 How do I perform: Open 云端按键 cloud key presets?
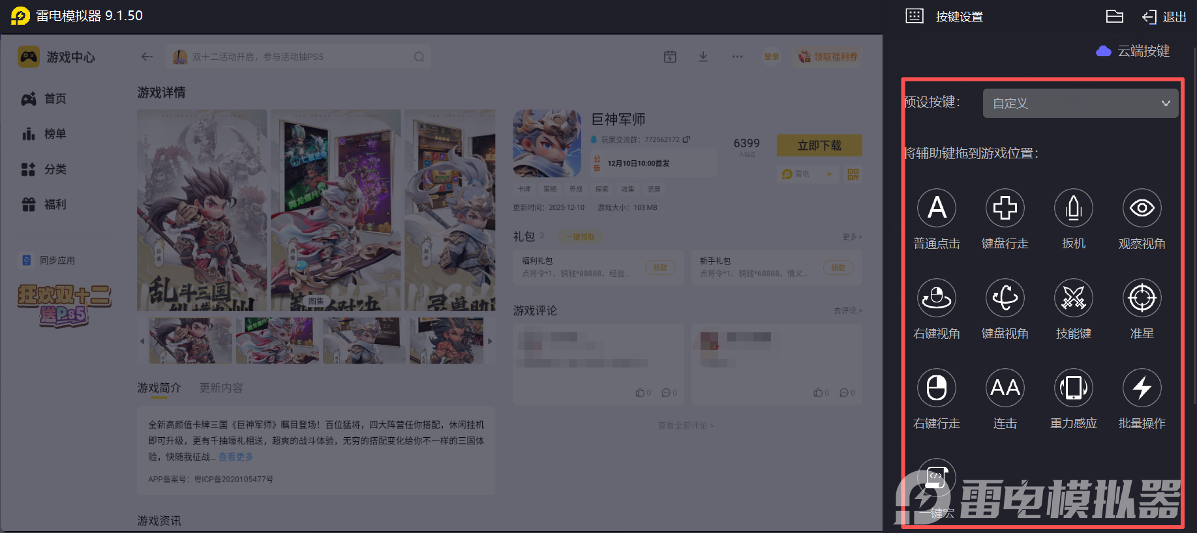pos(1133,51)
